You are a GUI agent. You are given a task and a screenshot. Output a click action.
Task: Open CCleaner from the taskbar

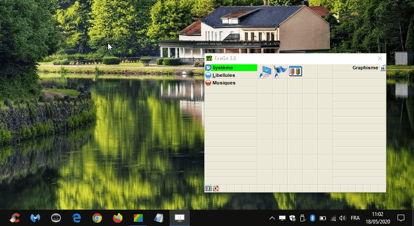(x=15, y=218)
